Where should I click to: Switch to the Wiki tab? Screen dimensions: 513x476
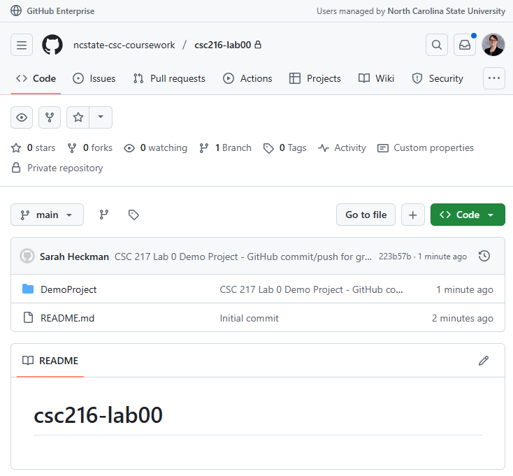(x=376, y=78)
